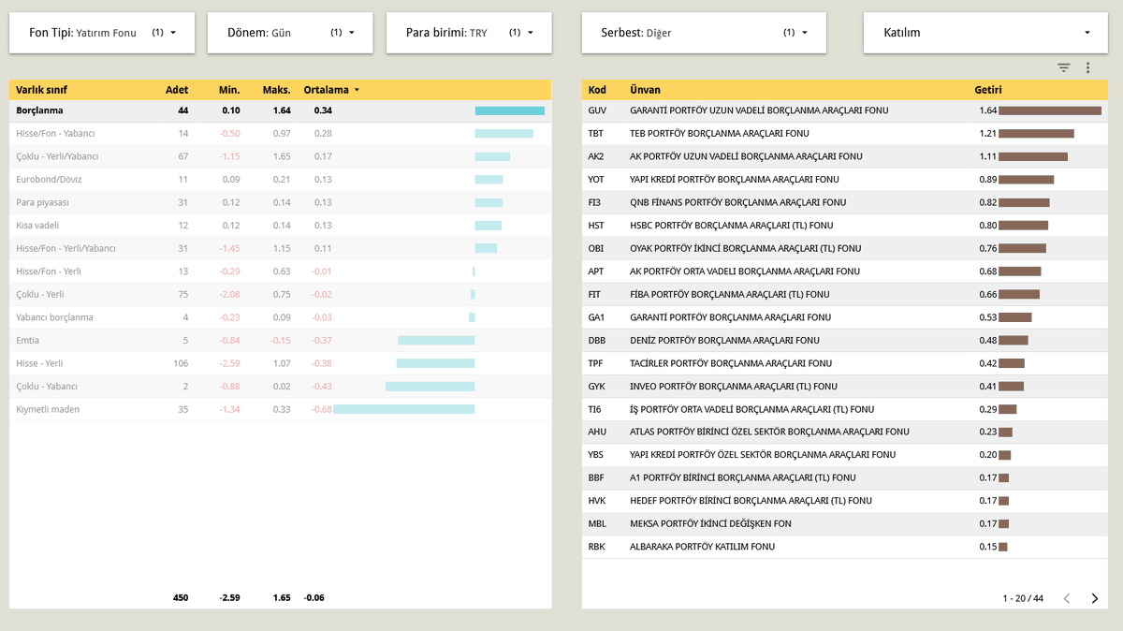1123x631 pixels.
Task: Select the Çoklu - Yabancı row
Action: pyautogui.click(x=280, y=386)
